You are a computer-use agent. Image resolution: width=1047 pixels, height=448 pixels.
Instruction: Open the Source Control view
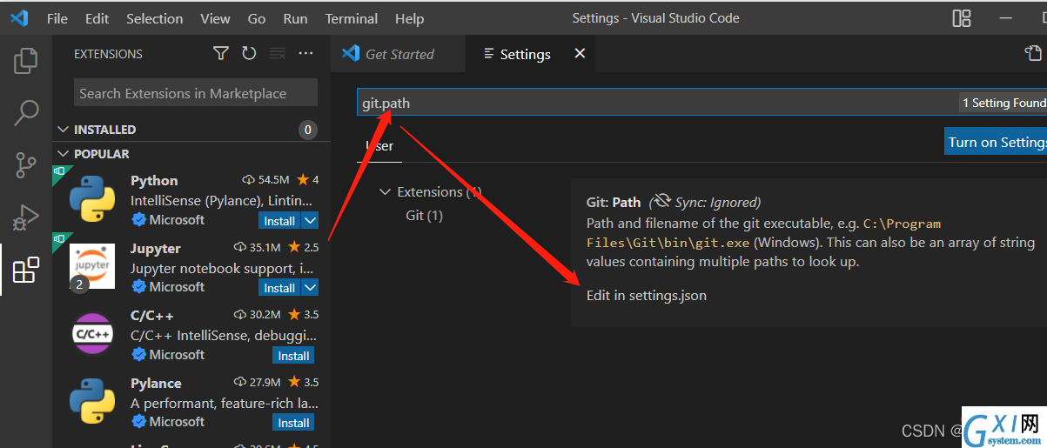26,164
